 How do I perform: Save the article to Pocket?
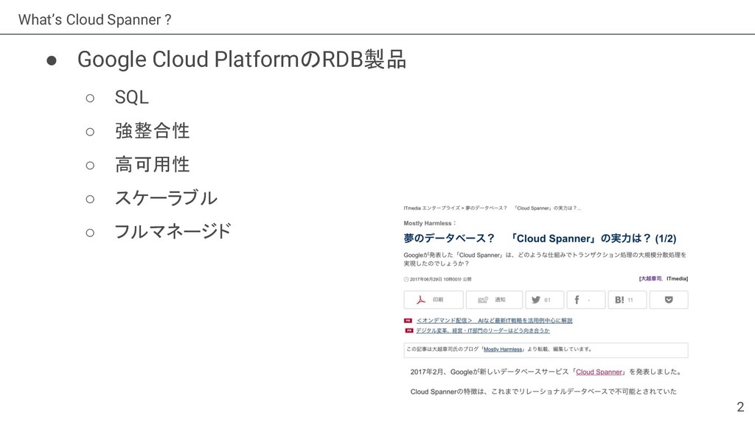(x=669, y=300)
